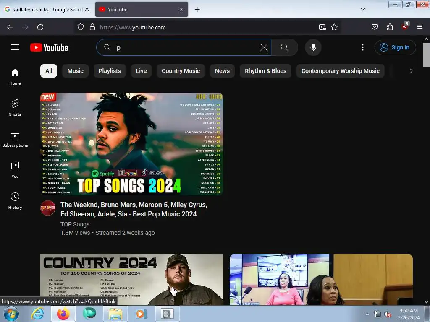Open the TOP Songs channel link
The width and height of the screenshot is (430, 322).
(x=75, y=224)
